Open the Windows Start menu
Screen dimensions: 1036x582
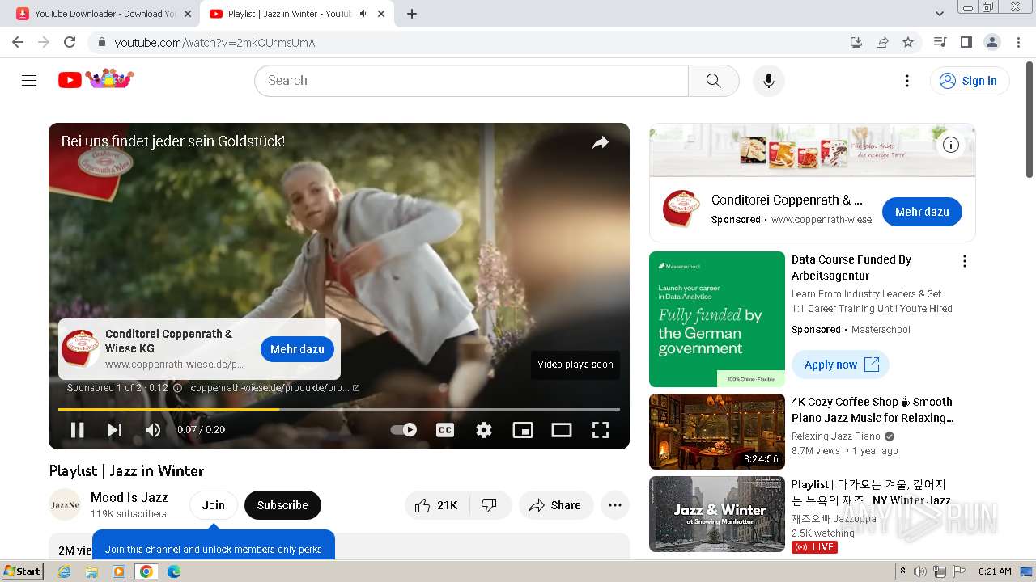point(22,571)
